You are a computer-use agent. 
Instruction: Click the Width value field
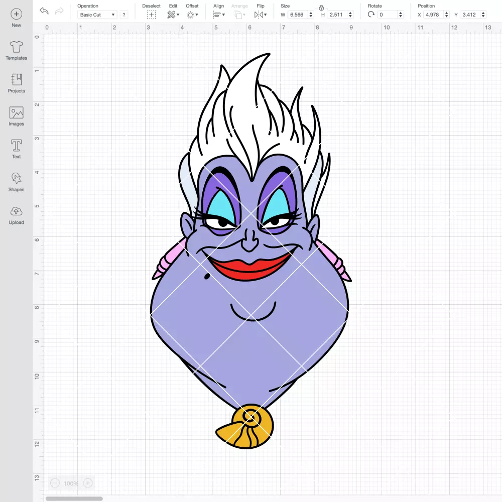click(x=298, y=15)
